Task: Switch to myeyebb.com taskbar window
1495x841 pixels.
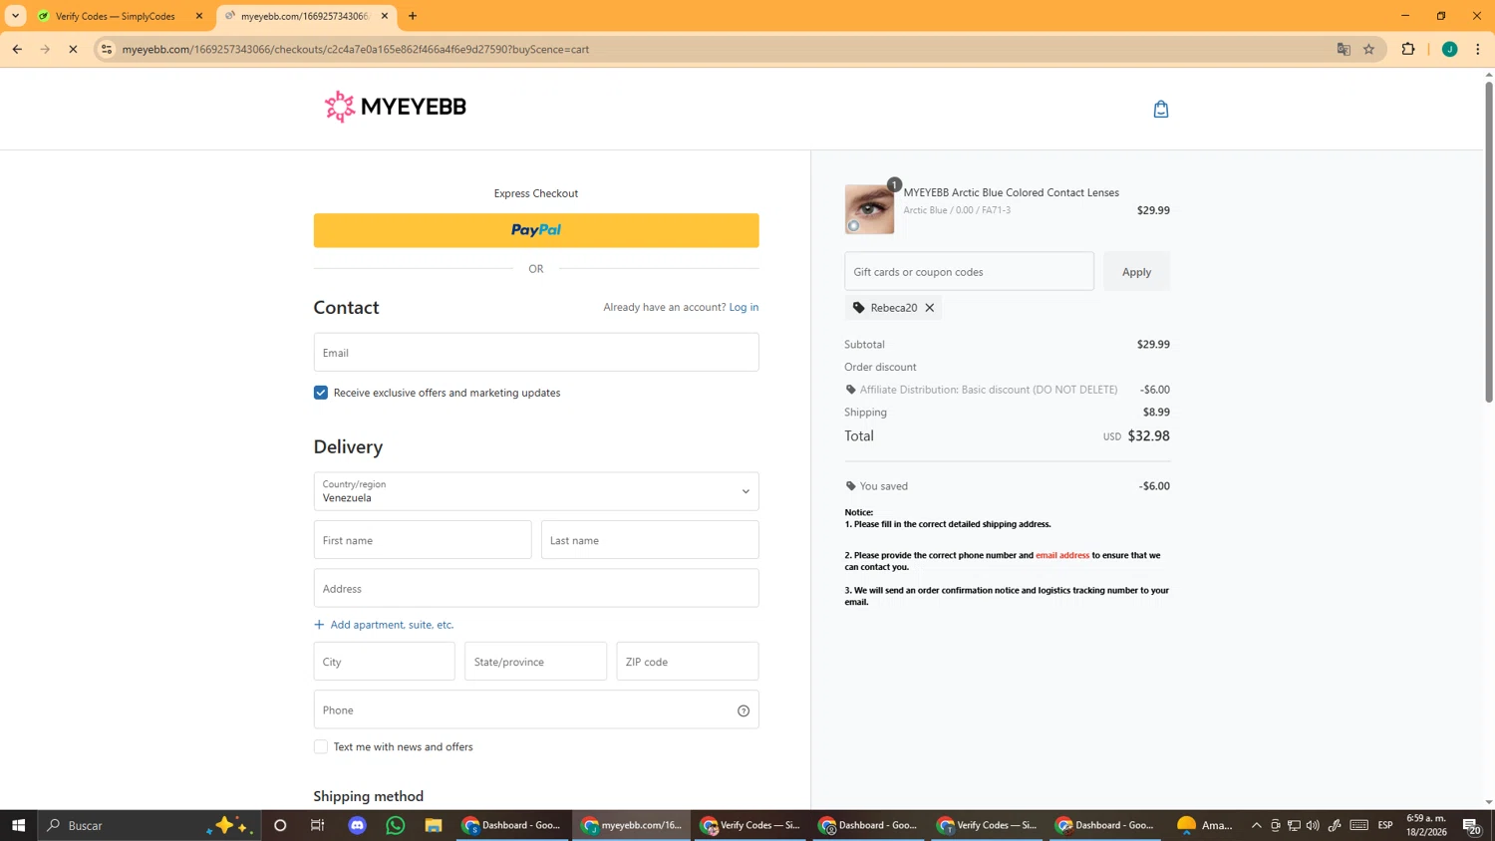Action: (632, 825)
